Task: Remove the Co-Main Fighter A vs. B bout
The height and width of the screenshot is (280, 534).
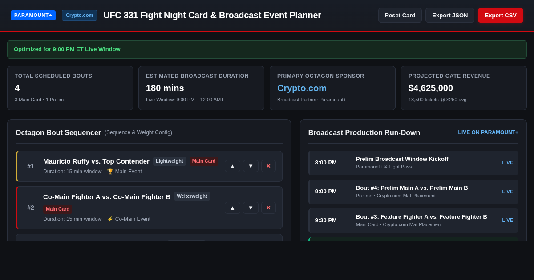Action: pyautogui.click(x=268, y=208)
